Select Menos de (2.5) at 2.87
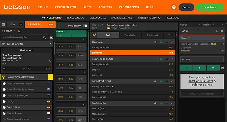The image size is (227, 122). pyautogui.click(x=132, y=114)
